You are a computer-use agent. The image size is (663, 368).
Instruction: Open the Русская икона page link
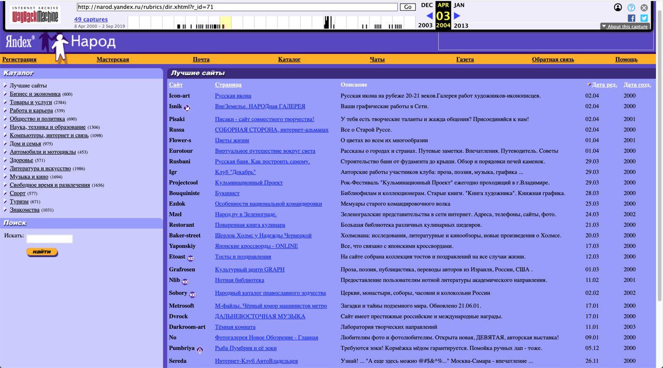click(x=233, y=96)
